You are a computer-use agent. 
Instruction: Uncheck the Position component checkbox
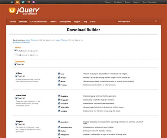(x=59, y=85)
